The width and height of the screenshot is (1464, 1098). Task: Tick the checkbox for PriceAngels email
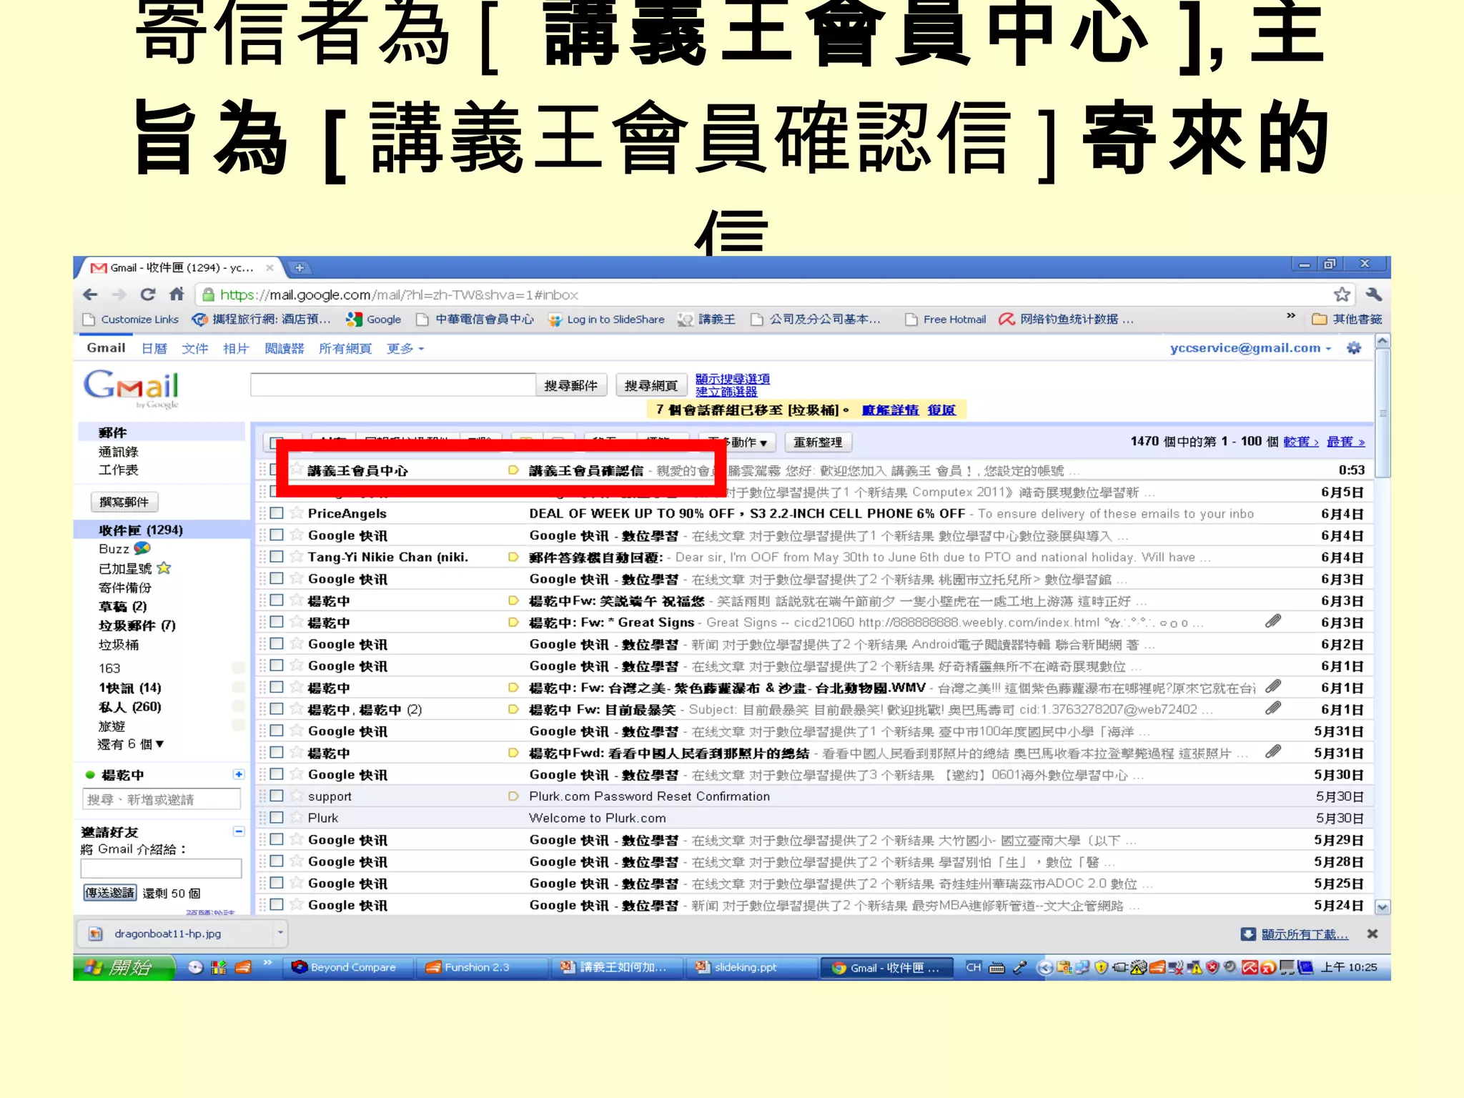(x=277, y=513)
